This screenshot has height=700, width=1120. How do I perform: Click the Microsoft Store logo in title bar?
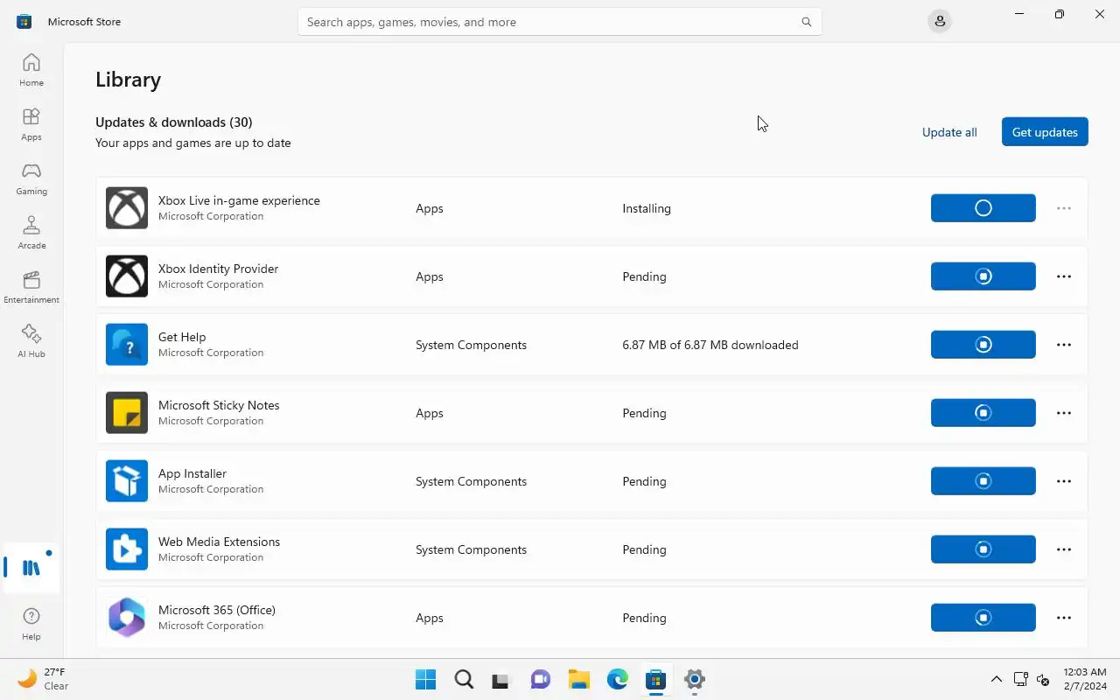[24, 22]
